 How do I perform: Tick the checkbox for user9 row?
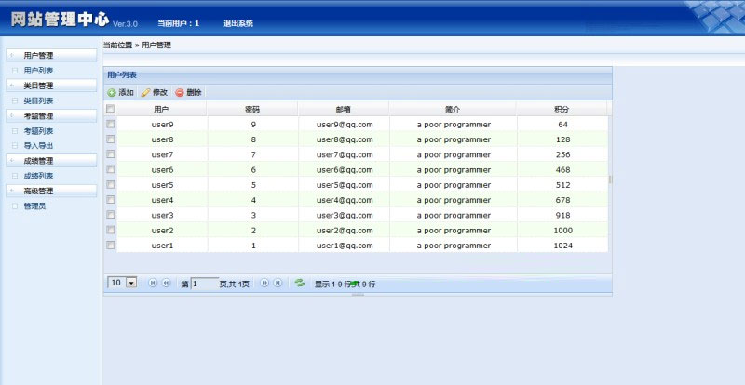click(111, 125)
